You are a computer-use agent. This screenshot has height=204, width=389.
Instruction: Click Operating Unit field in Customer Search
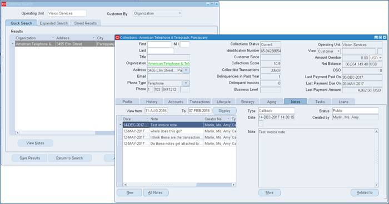pyautogui.click(x=67, y=13)
